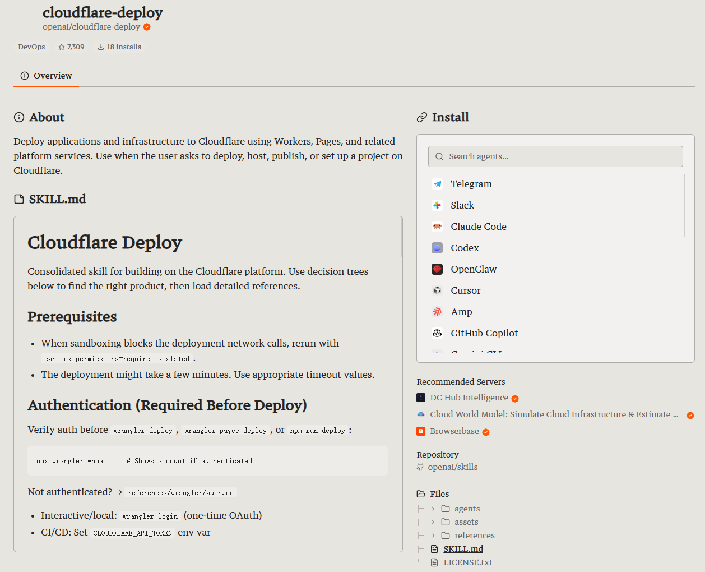This screenshot has height=572, width=705.
Task: Click the DevOps category tag
Action: click(31, 47)
